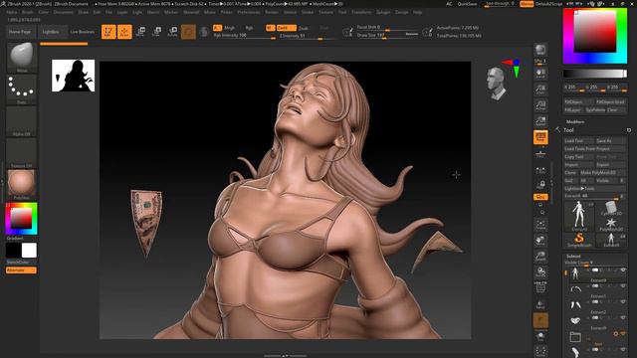Screen dimensions: 637x358
Task: Select the Move transform icon on top shelf
Action: tap(140, 32)
